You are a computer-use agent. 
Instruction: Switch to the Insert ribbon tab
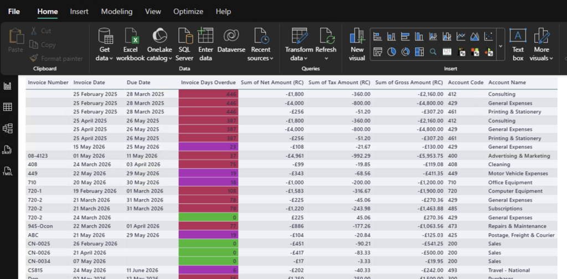pyautogui.click(x=79, y=12)
